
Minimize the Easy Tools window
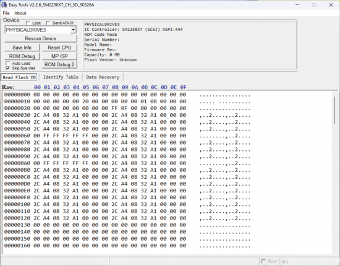(x=297, y=5)
